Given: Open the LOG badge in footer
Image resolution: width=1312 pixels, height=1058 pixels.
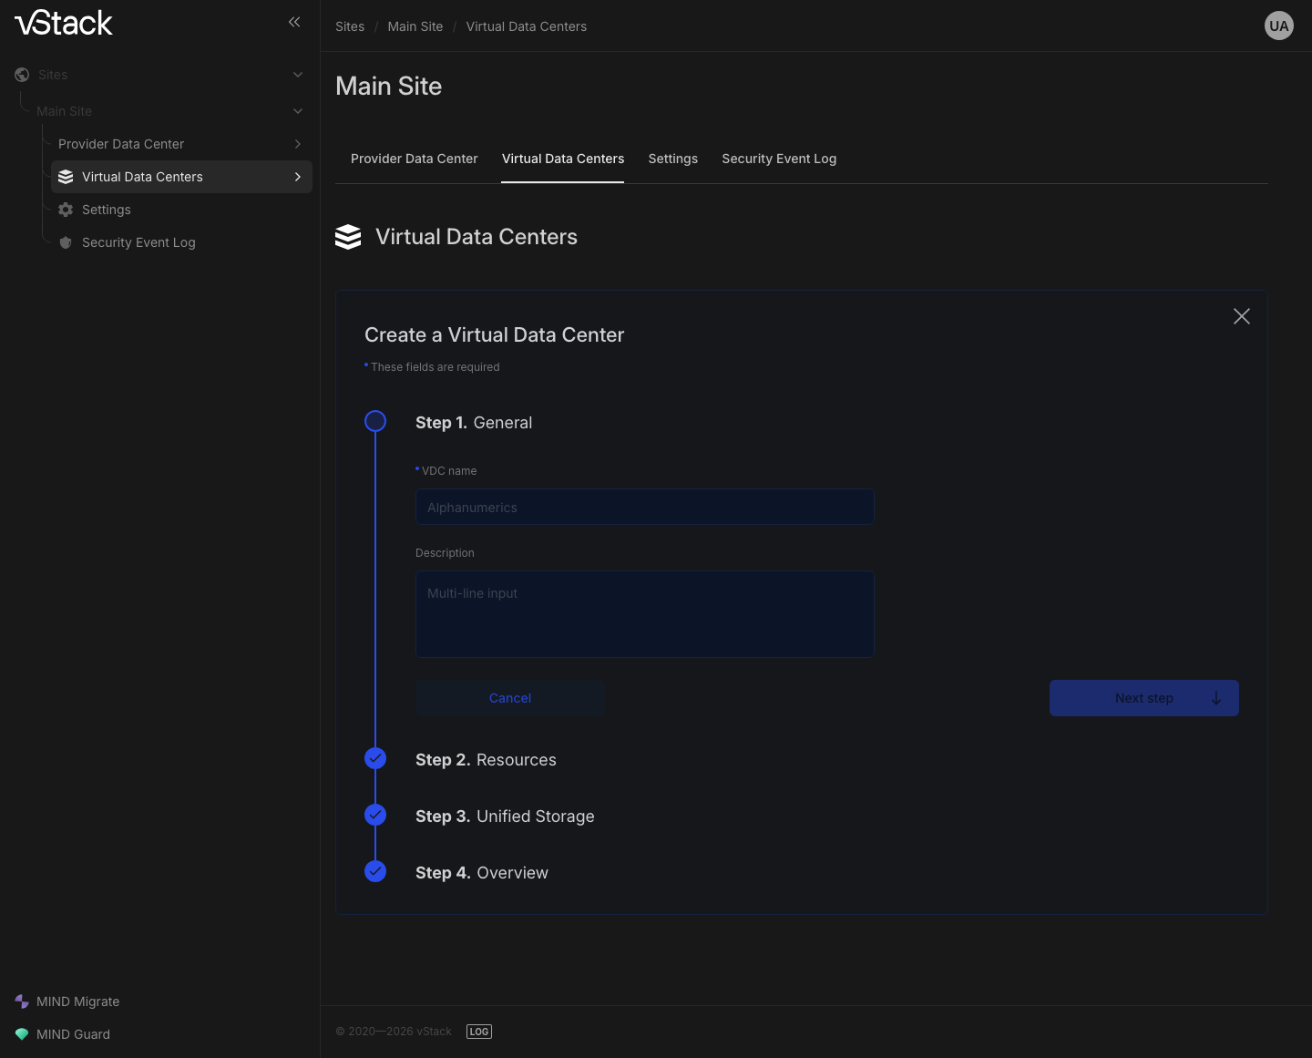Looking at the screenshot, I should tap(479, 1032).
